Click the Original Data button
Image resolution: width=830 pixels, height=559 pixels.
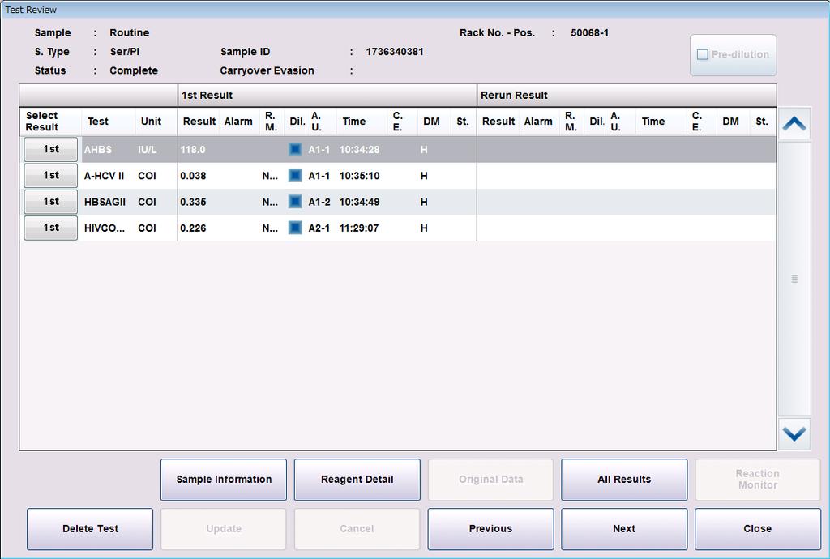(x=490, y=480)
